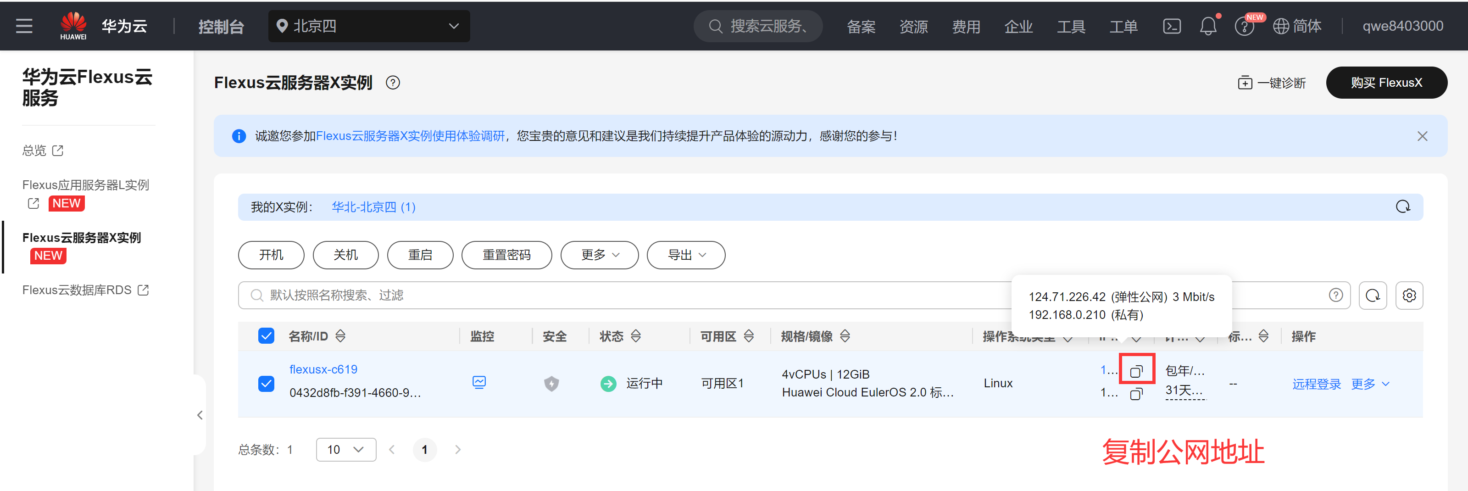Close the survey invitation banner
The width and height of the screenshot is (1468, 491).
click(x=1423, y=136)
